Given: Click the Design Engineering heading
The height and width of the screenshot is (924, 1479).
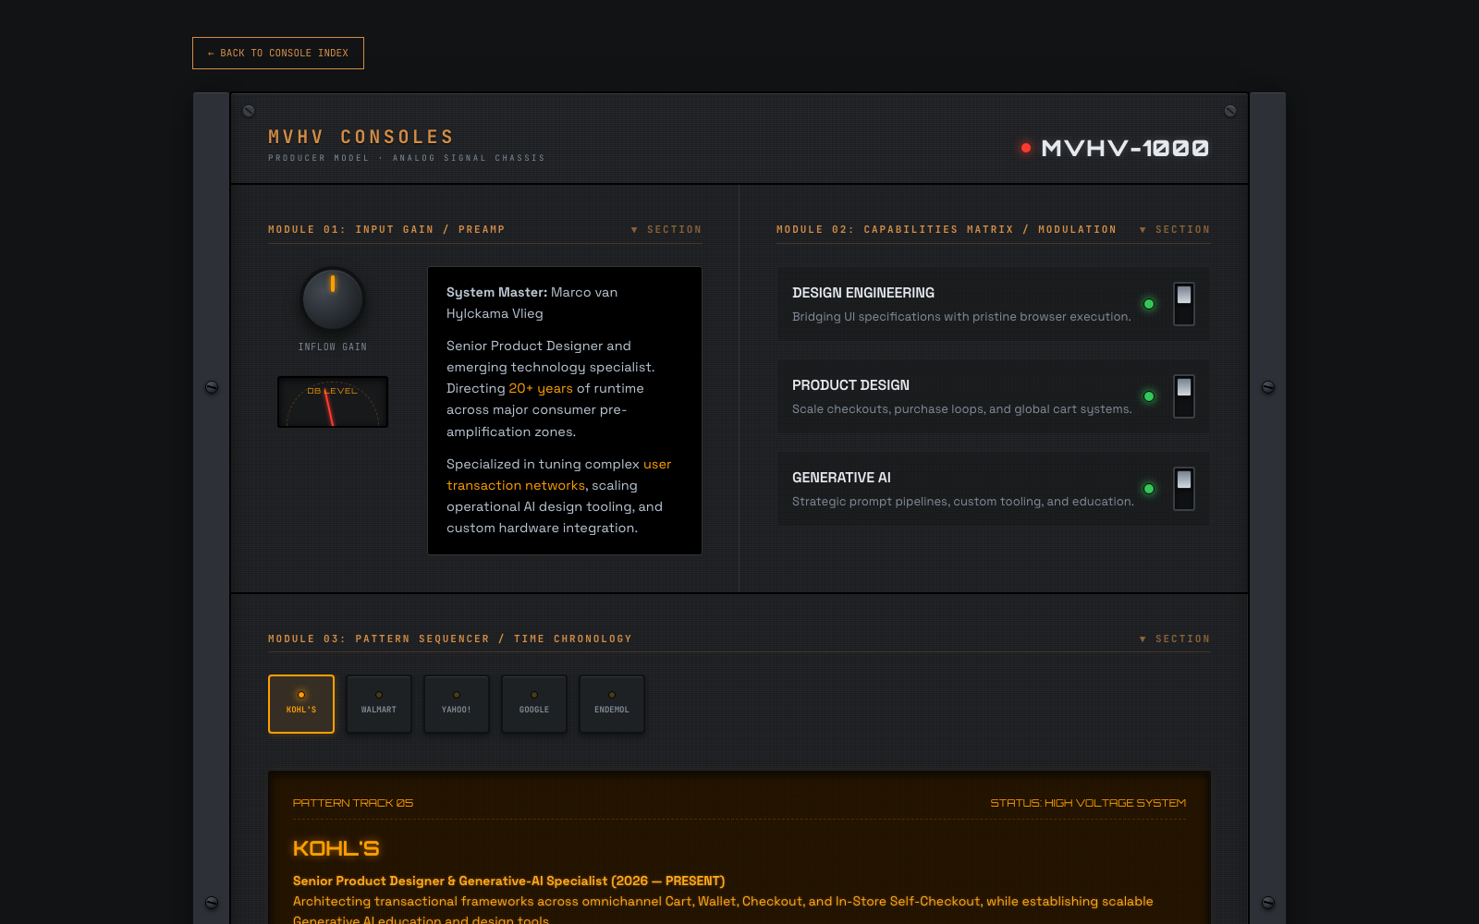Looking at the screenshot, I should pyautogui.click(x=863, y=293).
